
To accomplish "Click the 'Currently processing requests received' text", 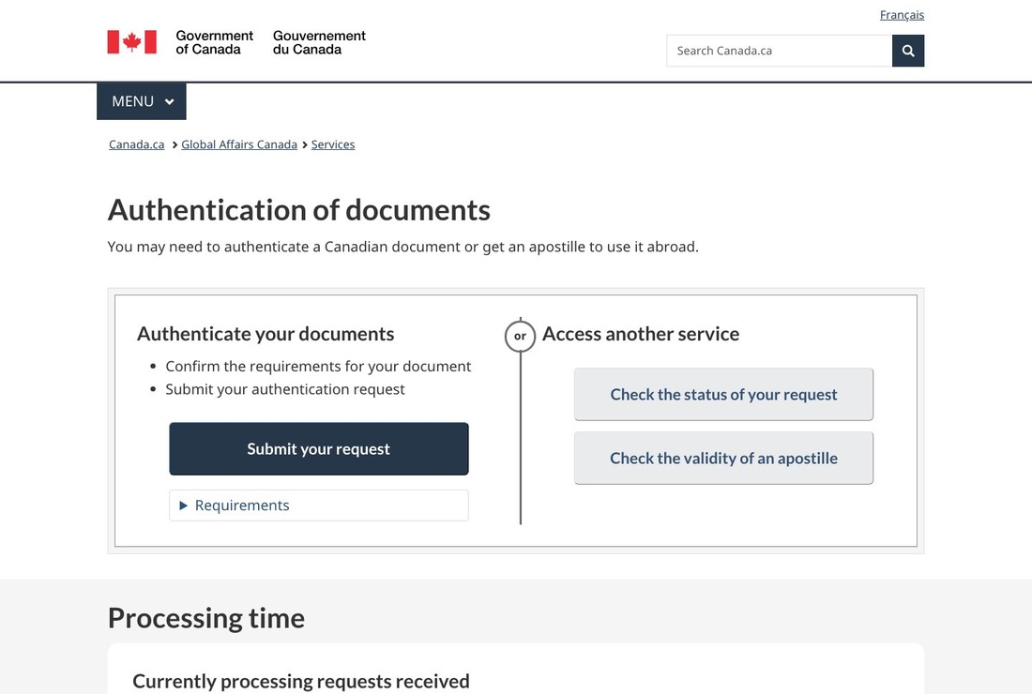I will tap(301, 681).
